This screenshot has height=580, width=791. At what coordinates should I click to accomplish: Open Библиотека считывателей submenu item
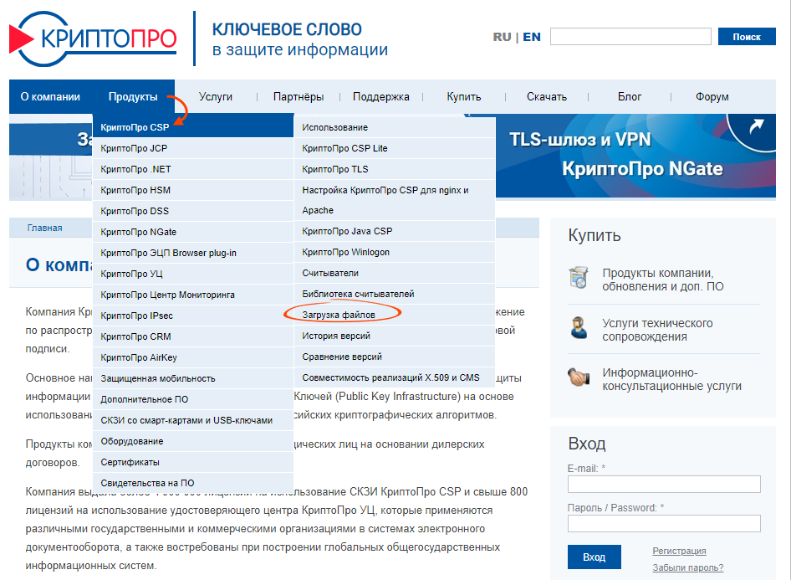coord(395,295)
